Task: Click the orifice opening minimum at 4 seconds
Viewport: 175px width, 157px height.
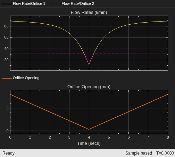Action: tap(89, 129)
